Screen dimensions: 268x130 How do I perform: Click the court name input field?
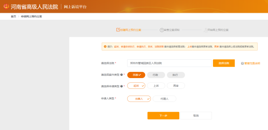pos(169,63)
